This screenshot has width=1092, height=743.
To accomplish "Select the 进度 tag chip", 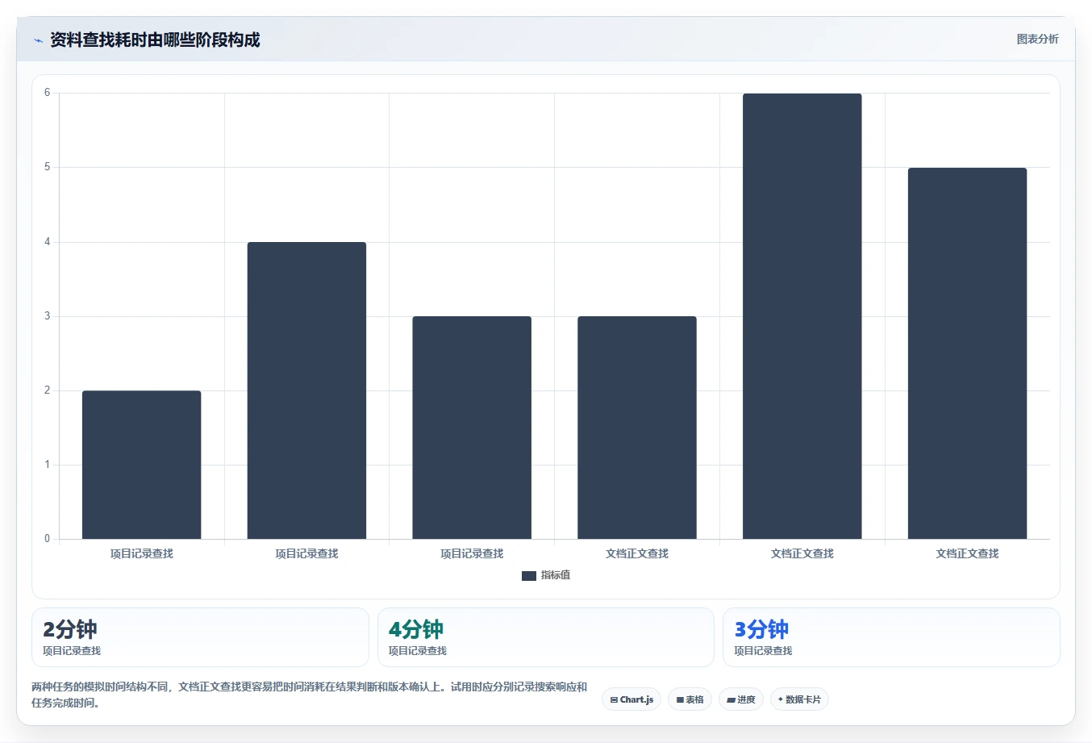I will click(741, 699).
